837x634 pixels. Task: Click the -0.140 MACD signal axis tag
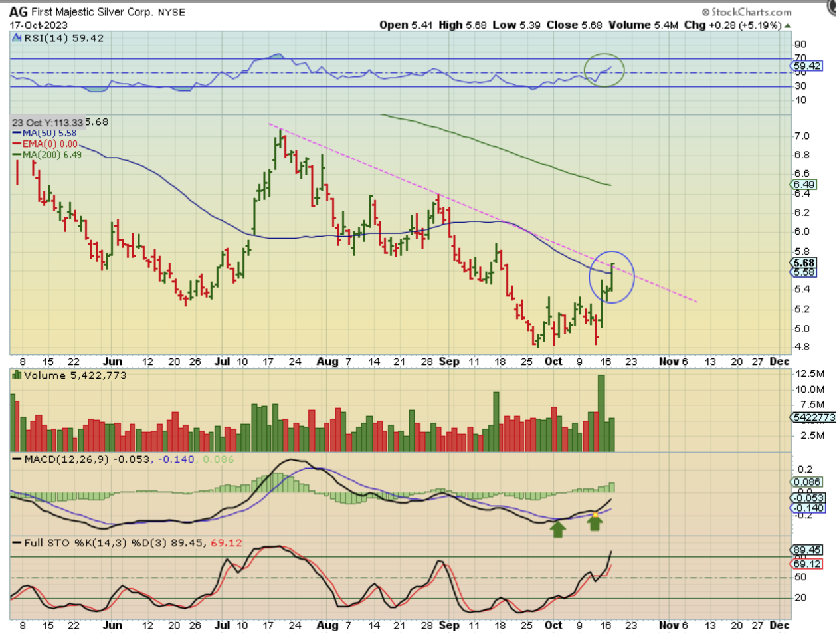(808, 508)
